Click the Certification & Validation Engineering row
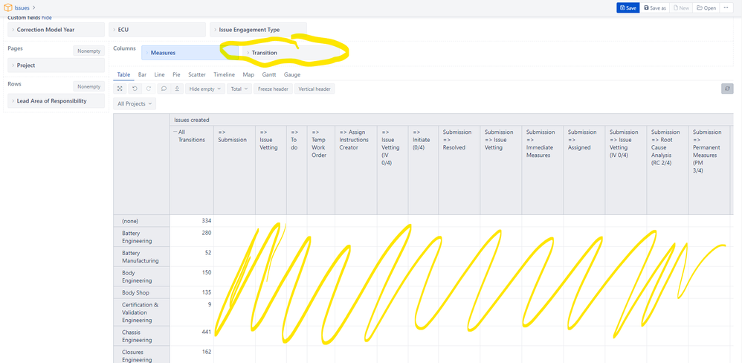Image resolution: width=742 pixels, height=363 pixels. (141, 312)
